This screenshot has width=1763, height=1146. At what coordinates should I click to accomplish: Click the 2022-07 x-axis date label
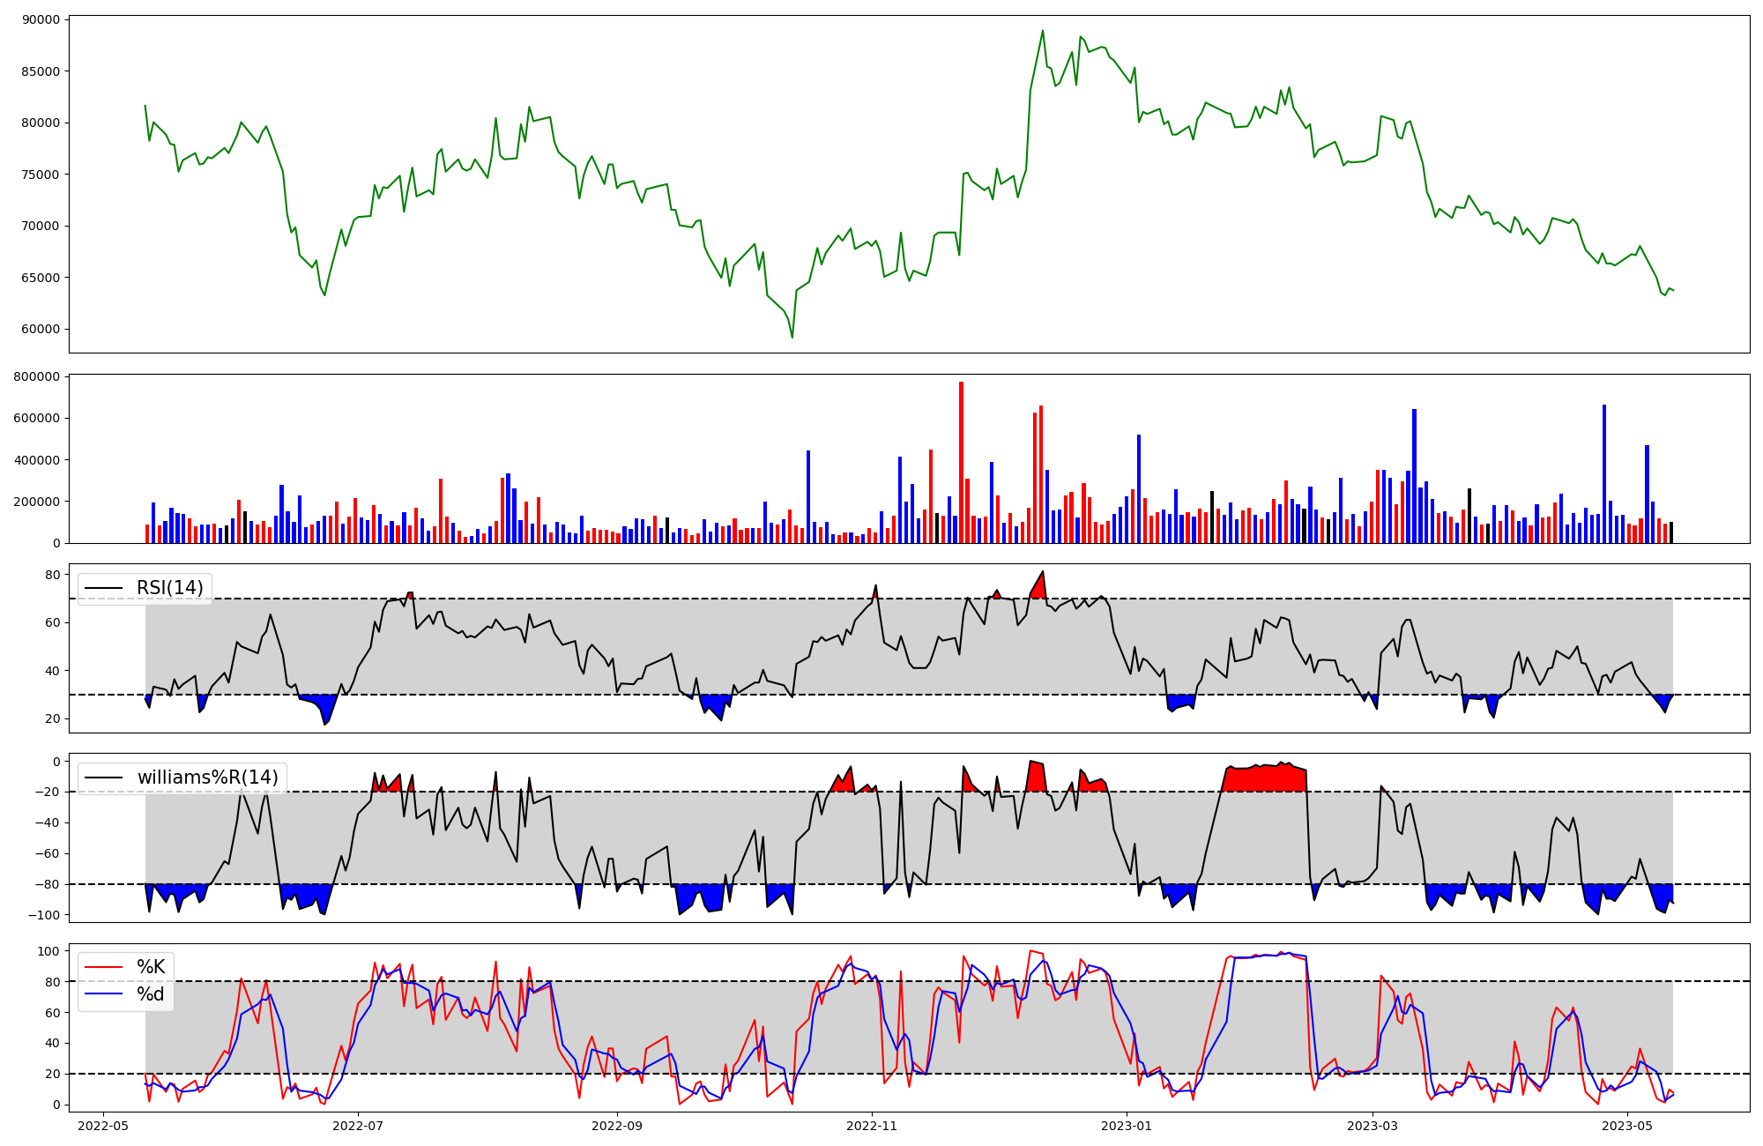coord(359,1126)
